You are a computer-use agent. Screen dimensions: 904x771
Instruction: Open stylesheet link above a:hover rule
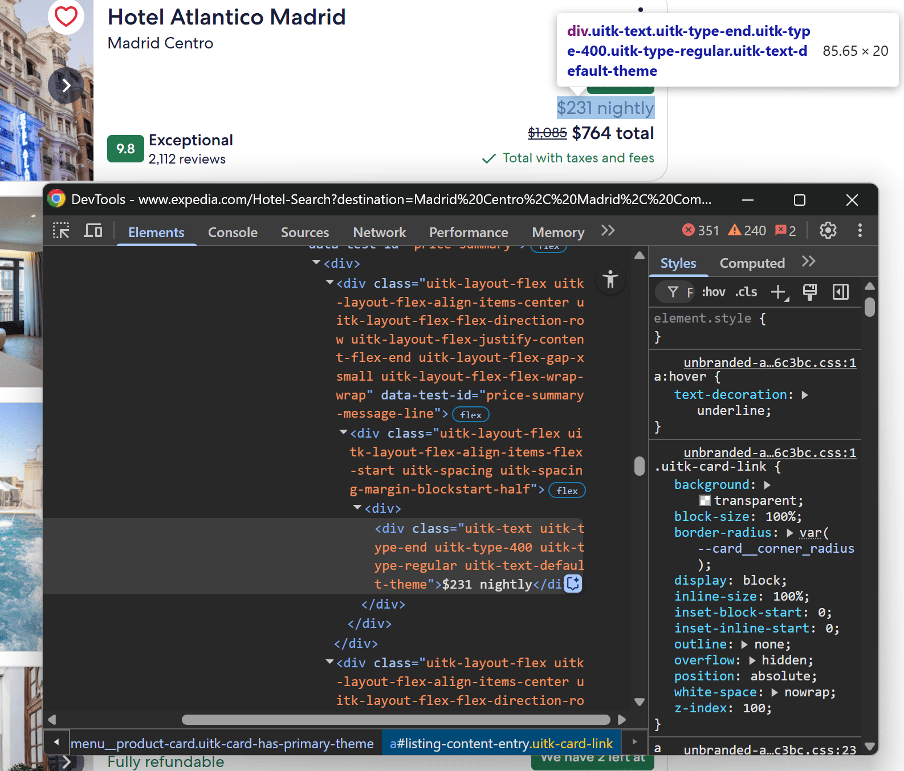769,362
